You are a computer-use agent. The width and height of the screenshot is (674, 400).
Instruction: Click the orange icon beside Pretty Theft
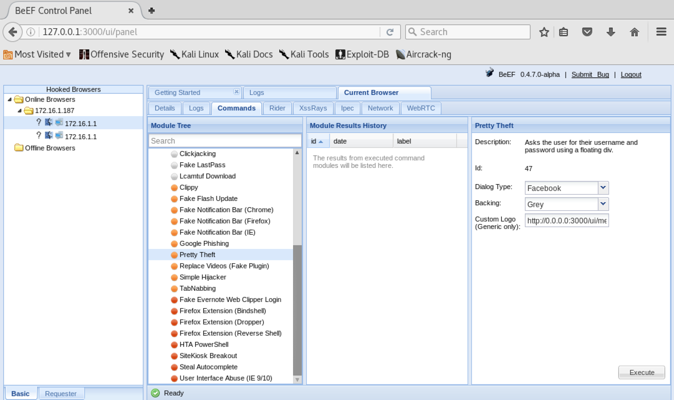pyautogui.click(x=174, y=255)
